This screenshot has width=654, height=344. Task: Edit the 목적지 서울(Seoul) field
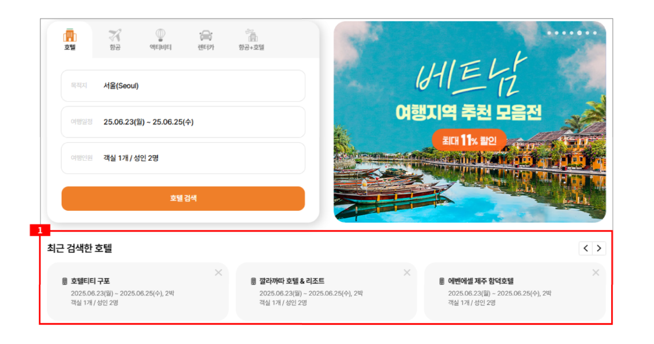click(x=183, y=86)
